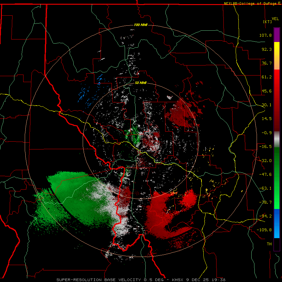Click the TH label at scale bottom
This screenshot has width=282, height=282.
(x=269, y=244)
